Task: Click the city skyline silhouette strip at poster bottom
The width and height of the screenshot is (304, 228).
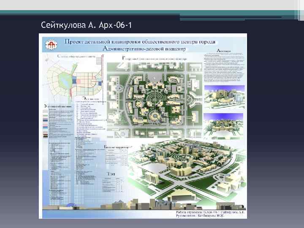Action: point(144,205)
